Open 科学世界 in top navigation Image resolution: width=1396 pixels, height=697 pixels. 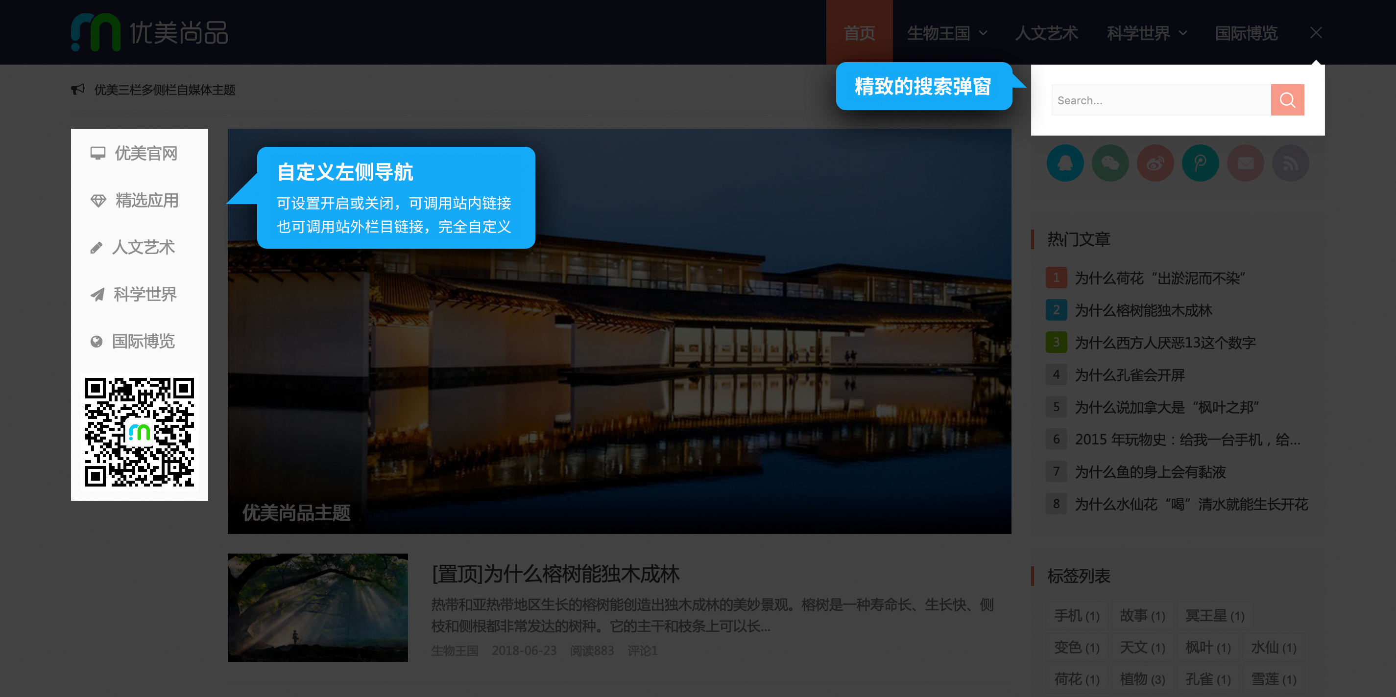coord(1138,33)
